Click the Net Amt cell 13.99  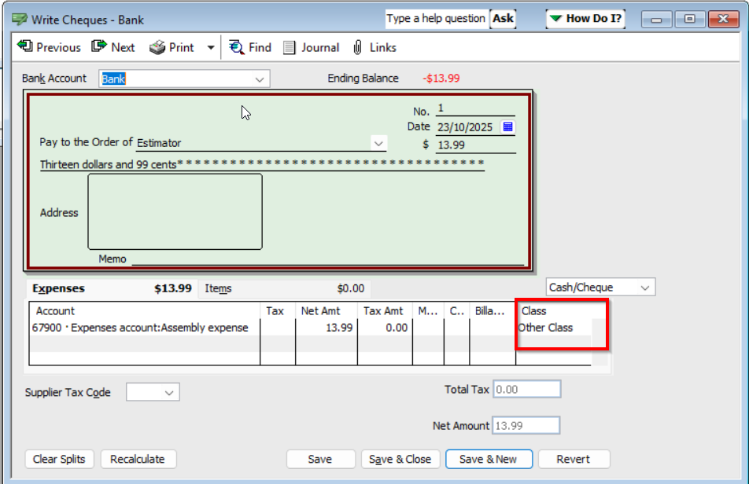327,328
